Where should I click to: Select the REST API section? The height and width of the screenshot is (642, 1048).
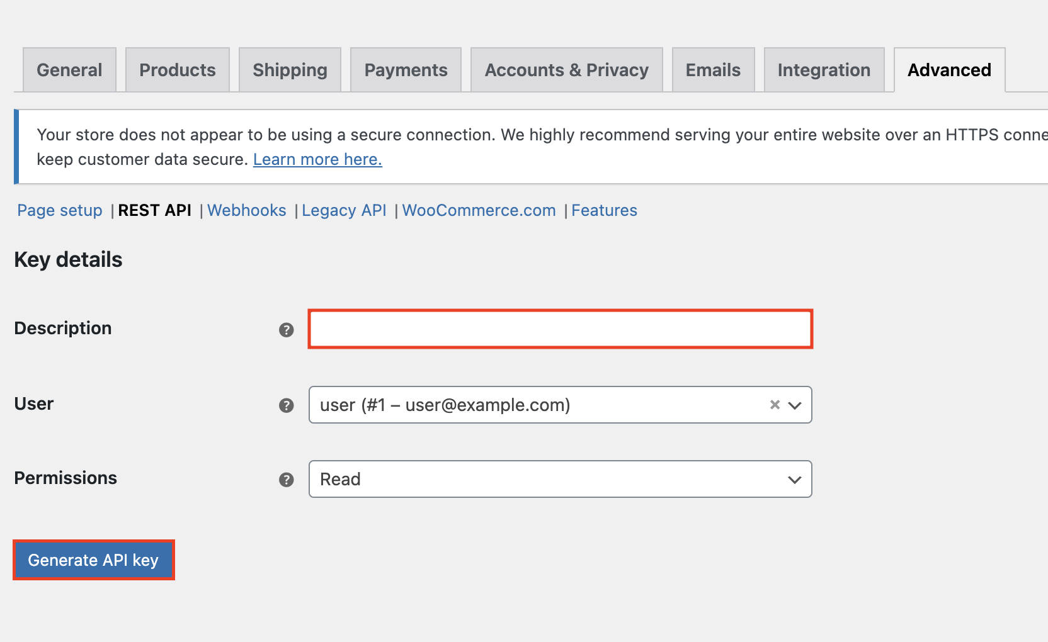[155, 210]
